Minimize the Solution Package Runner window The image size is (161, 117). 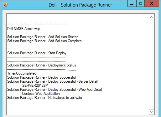132,3
